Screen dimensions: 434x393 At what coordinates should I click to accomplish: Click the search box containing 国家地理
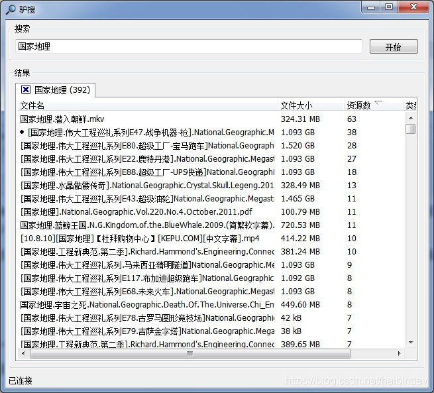click(189, 46)
